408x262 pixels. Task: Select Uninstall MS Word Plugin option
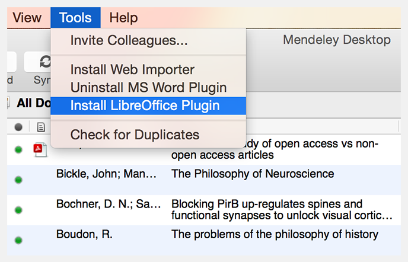click(x=148, y=87)
